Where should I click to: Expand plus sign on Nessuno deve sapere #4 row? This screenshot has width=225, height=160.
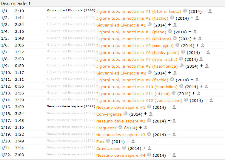169,155
